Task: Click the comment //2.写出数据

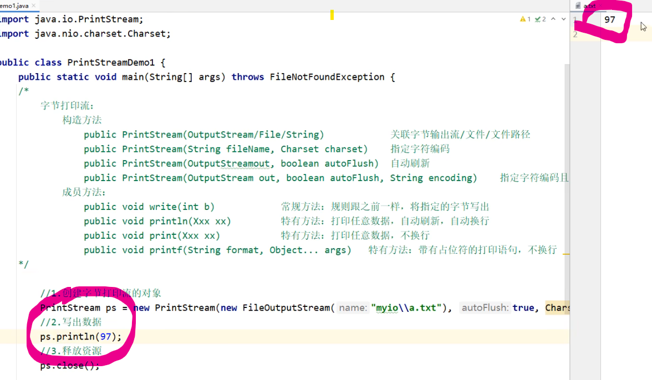Action: point(71,322)
